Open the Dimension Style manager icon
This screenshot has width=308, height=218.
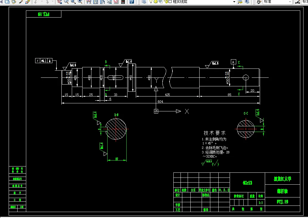pyautogui.click(x=298, y=2)
